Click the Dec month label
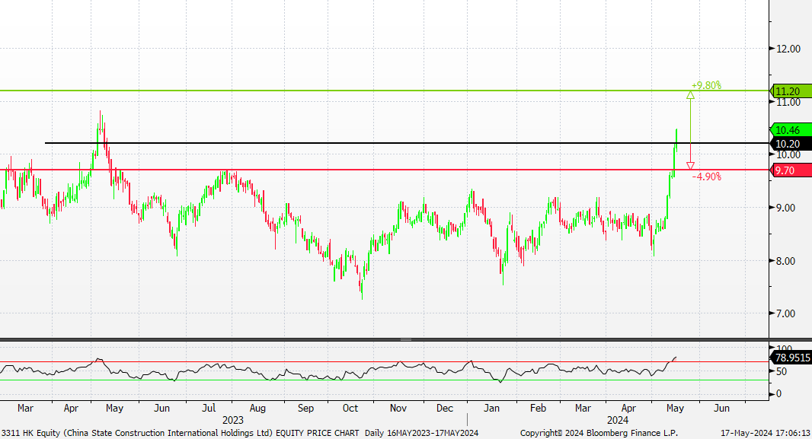812x439 pixels. tap(444, 408)
